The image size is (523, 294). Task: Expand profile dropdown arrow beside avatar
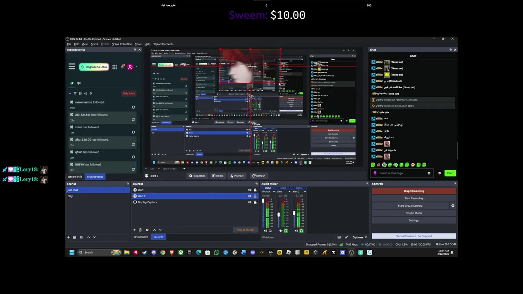pyautogui.click(x=136, y=67)
